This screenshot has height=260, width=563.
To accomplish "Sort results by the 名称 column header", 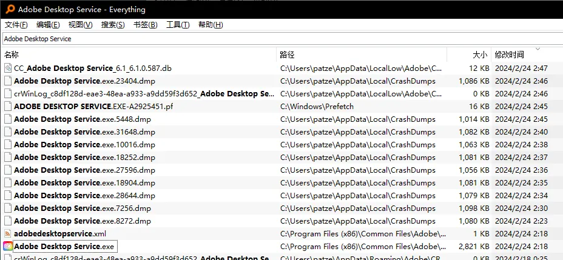I will click(139, 55).
